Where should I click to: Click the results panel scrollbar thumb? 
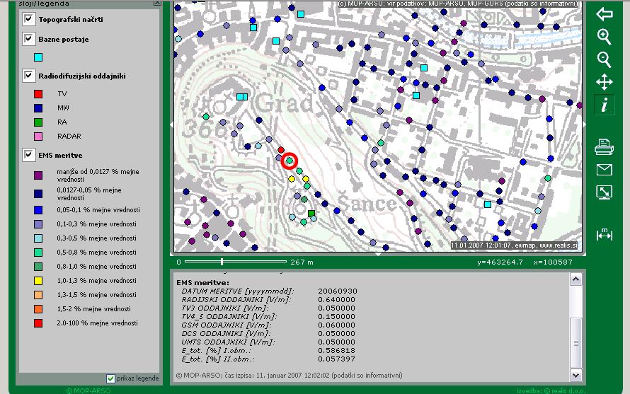(x=575, y=343)
